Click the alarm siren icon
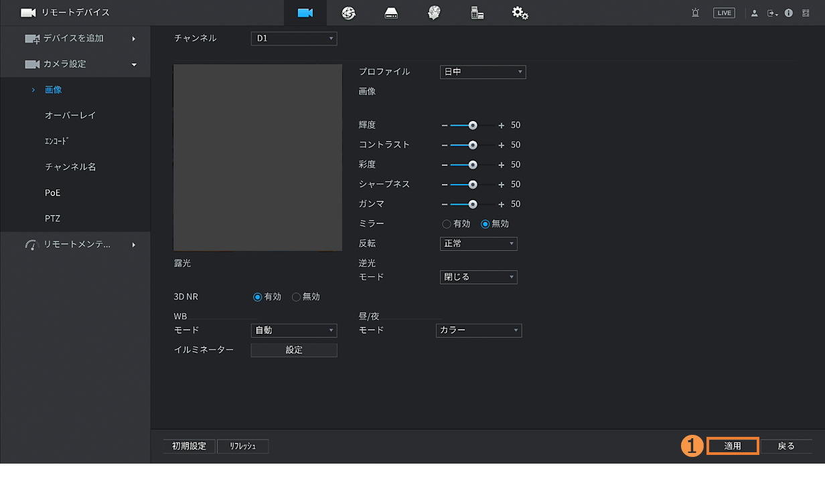This screenshot has width=825, height=479. pyautogui.click(x=696, y=13)
